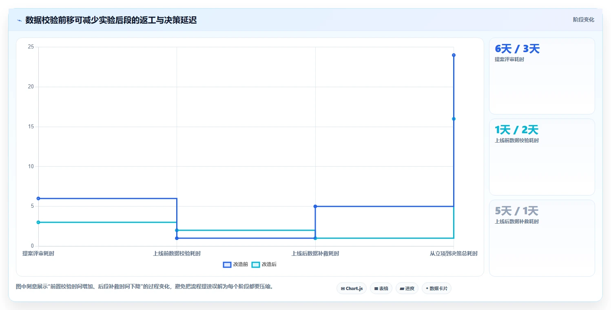Click the lightning icon beside the title

[19, 20]
